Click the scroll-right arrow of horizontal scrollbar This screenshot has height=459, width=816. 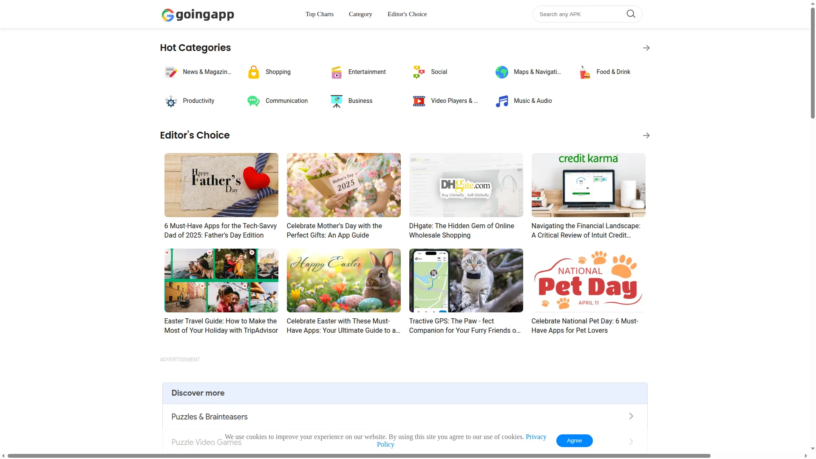click(806, 456)
